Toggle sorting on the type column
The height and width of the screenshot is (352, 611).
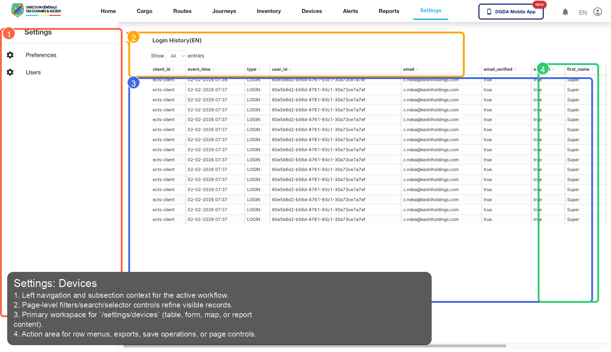(x=259, y=69)
